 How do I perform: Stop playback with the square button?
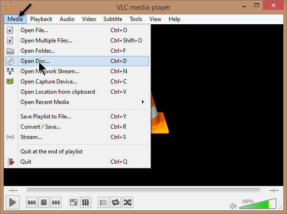[44, 202]
